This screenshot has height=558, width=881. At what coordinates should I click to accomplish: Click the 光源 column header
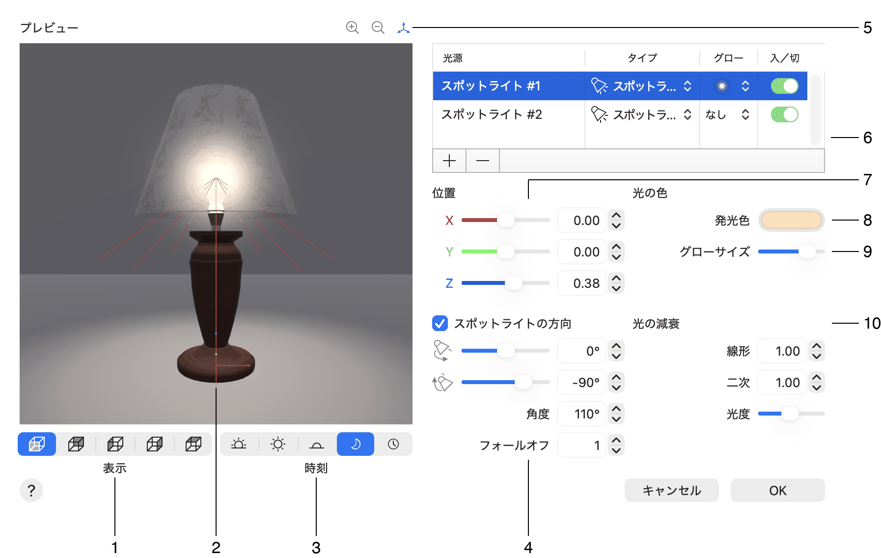point(509,58)
